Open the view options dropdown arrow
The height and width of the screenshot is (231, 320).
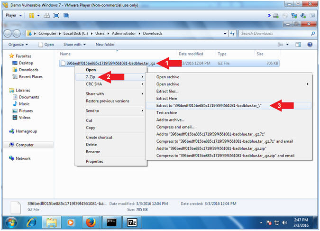point(287,44)
